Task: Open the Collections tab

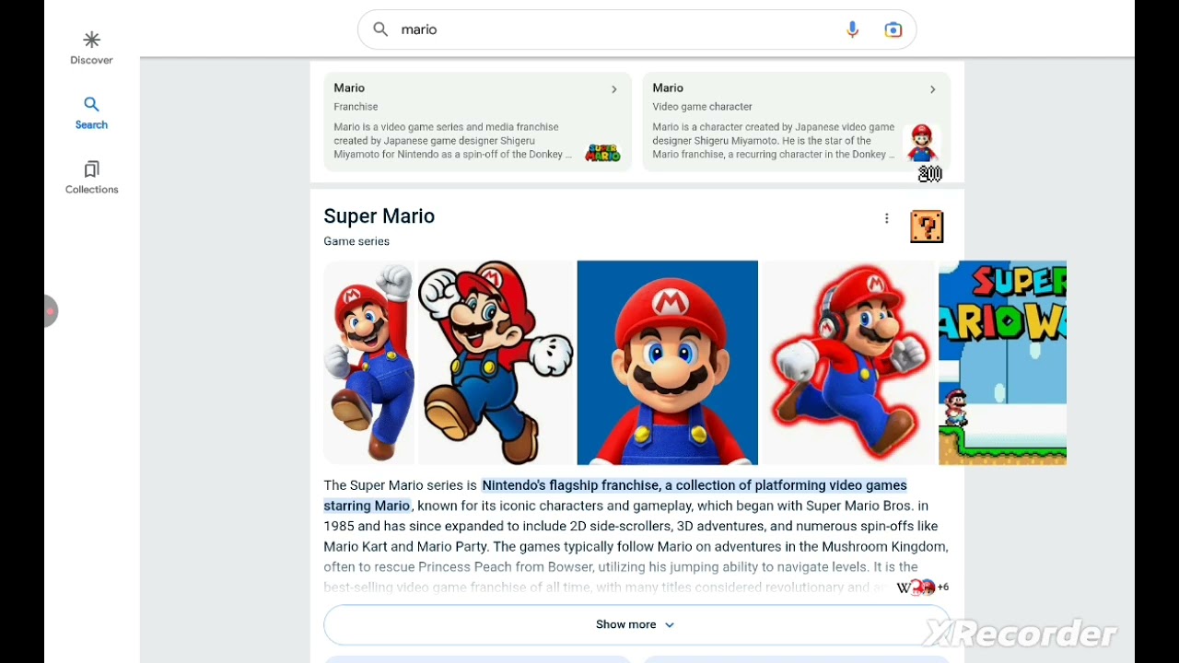Action: [91, 178]
